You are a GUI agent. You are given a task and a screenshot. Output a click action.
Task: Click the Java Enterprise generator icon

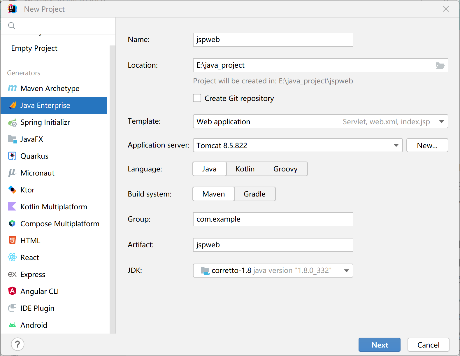point(13,105)
